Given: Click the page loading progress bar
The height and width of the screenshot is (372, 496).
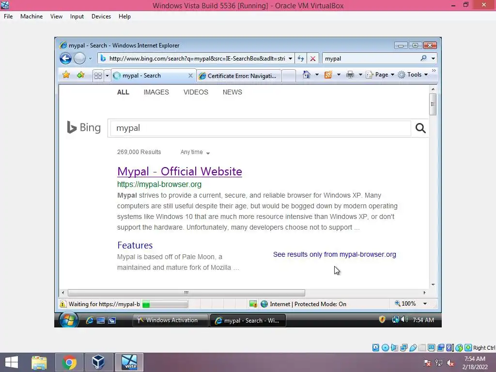Looking at the screenshot, I should point(165,304).
